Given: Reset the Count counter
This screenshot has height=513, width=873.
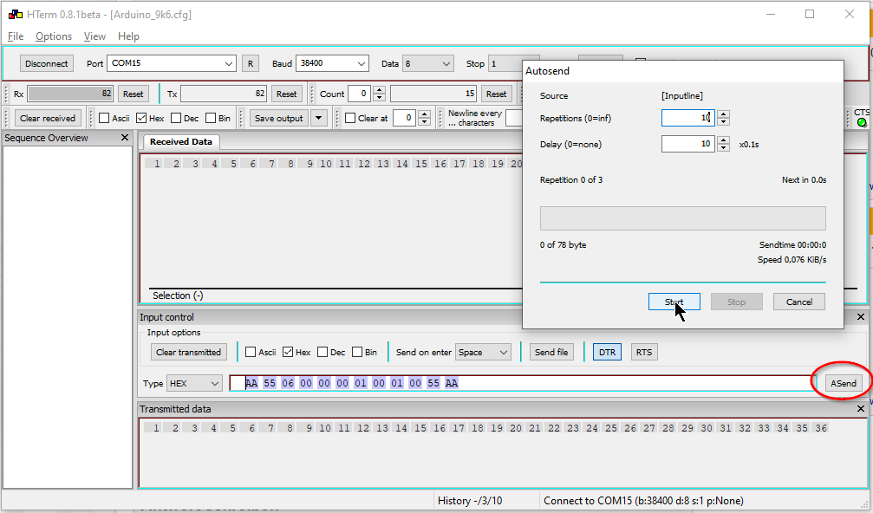Looking at the screenshot, I should pyautogui.click(x=496, y=94).
